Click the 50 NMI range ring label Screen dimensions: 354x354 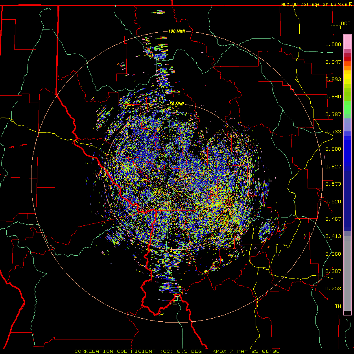[177, 104]
